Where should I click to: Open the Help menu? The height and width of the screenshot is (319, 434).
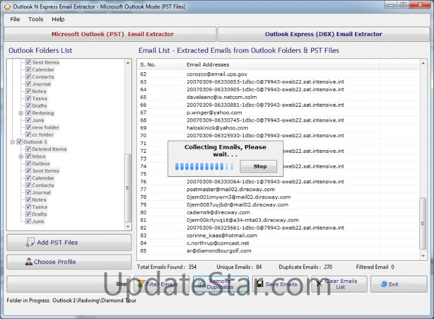click(x=58, y=19)
